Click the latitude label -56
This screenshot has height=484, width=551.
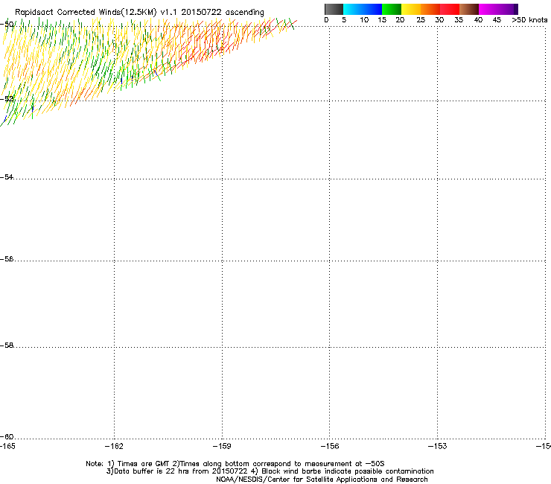(7, 258)
